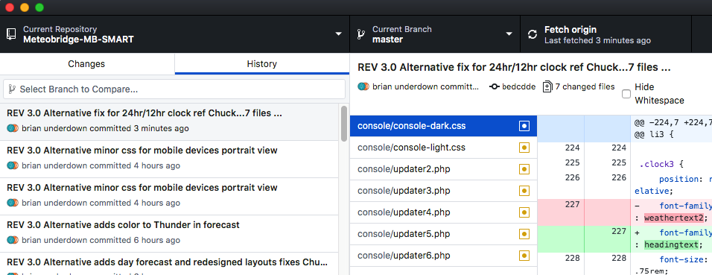
Task: Click modified status icon of console-dark.css
Action: (524, 126)
